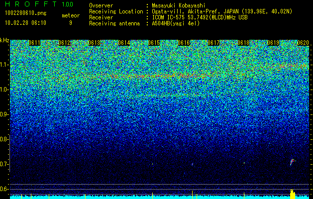The image size is (313, 199).
Task: Click the observer name Masayuki Kobayashi
Action: [x=179, y=5]
